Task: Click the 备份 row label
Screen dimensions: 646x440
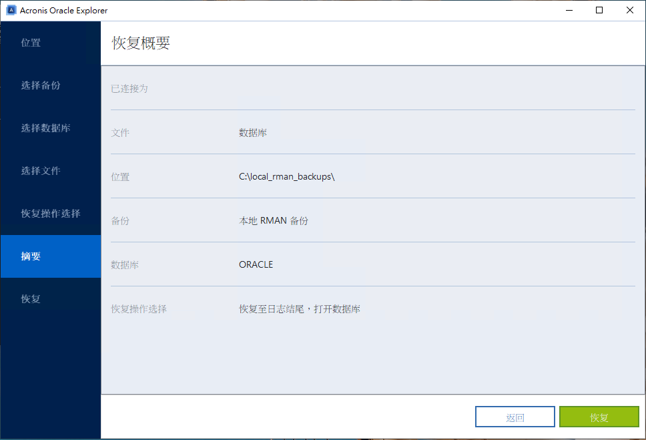Action: coord(120,220)
